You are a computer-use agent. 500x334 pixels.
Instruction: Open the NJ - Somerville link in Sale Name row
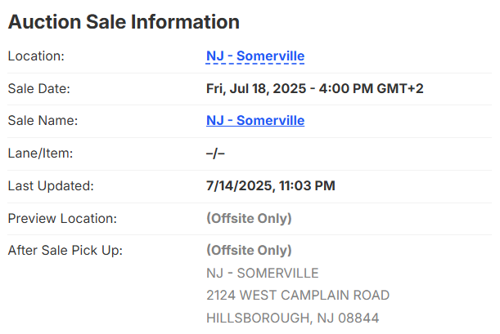point(255,121)
